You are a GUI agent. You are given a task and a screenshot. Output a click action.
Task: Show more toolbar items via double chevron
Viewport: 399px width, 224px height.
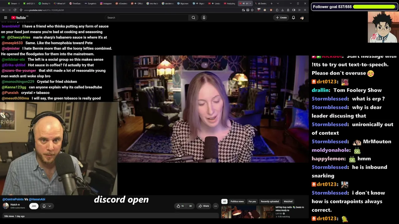tap(299, 10)
